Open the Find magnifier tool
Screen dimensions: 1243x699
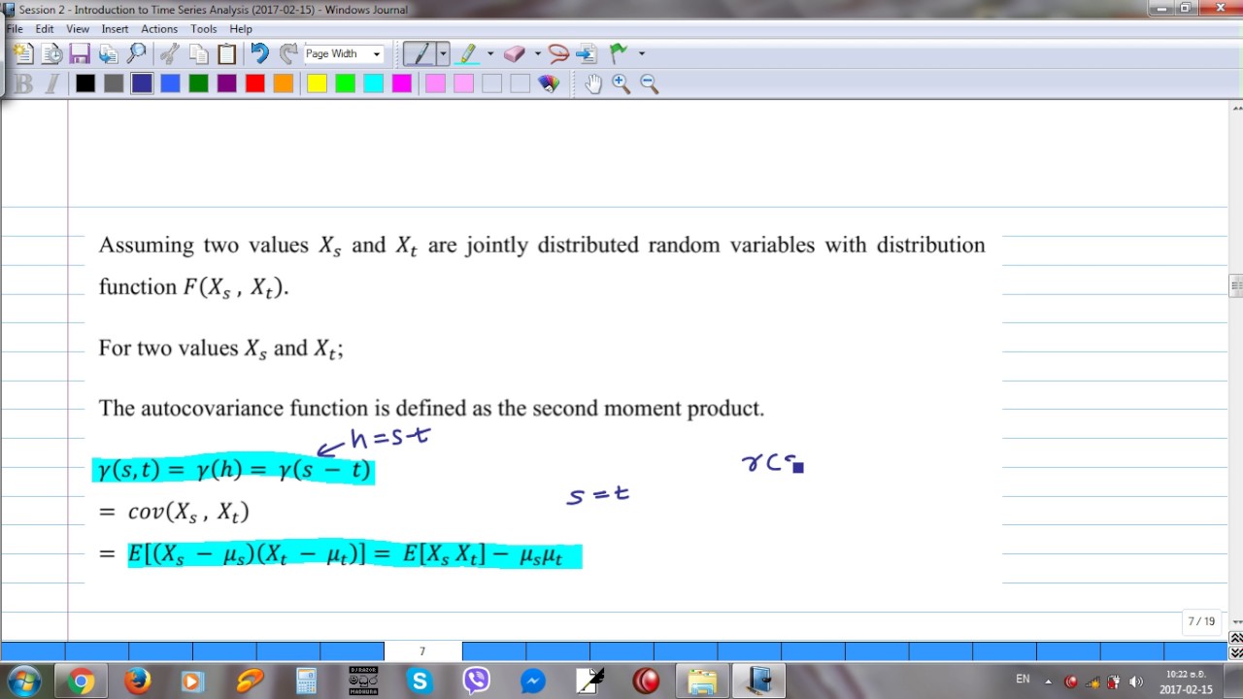[x=137, y=54]
